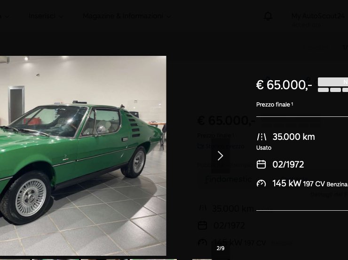Open notifications via the bell icon

click(268, 16)
